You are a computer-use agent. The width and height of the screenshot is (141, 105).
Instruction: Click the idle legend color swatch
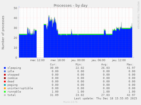(x=5, y=71)
